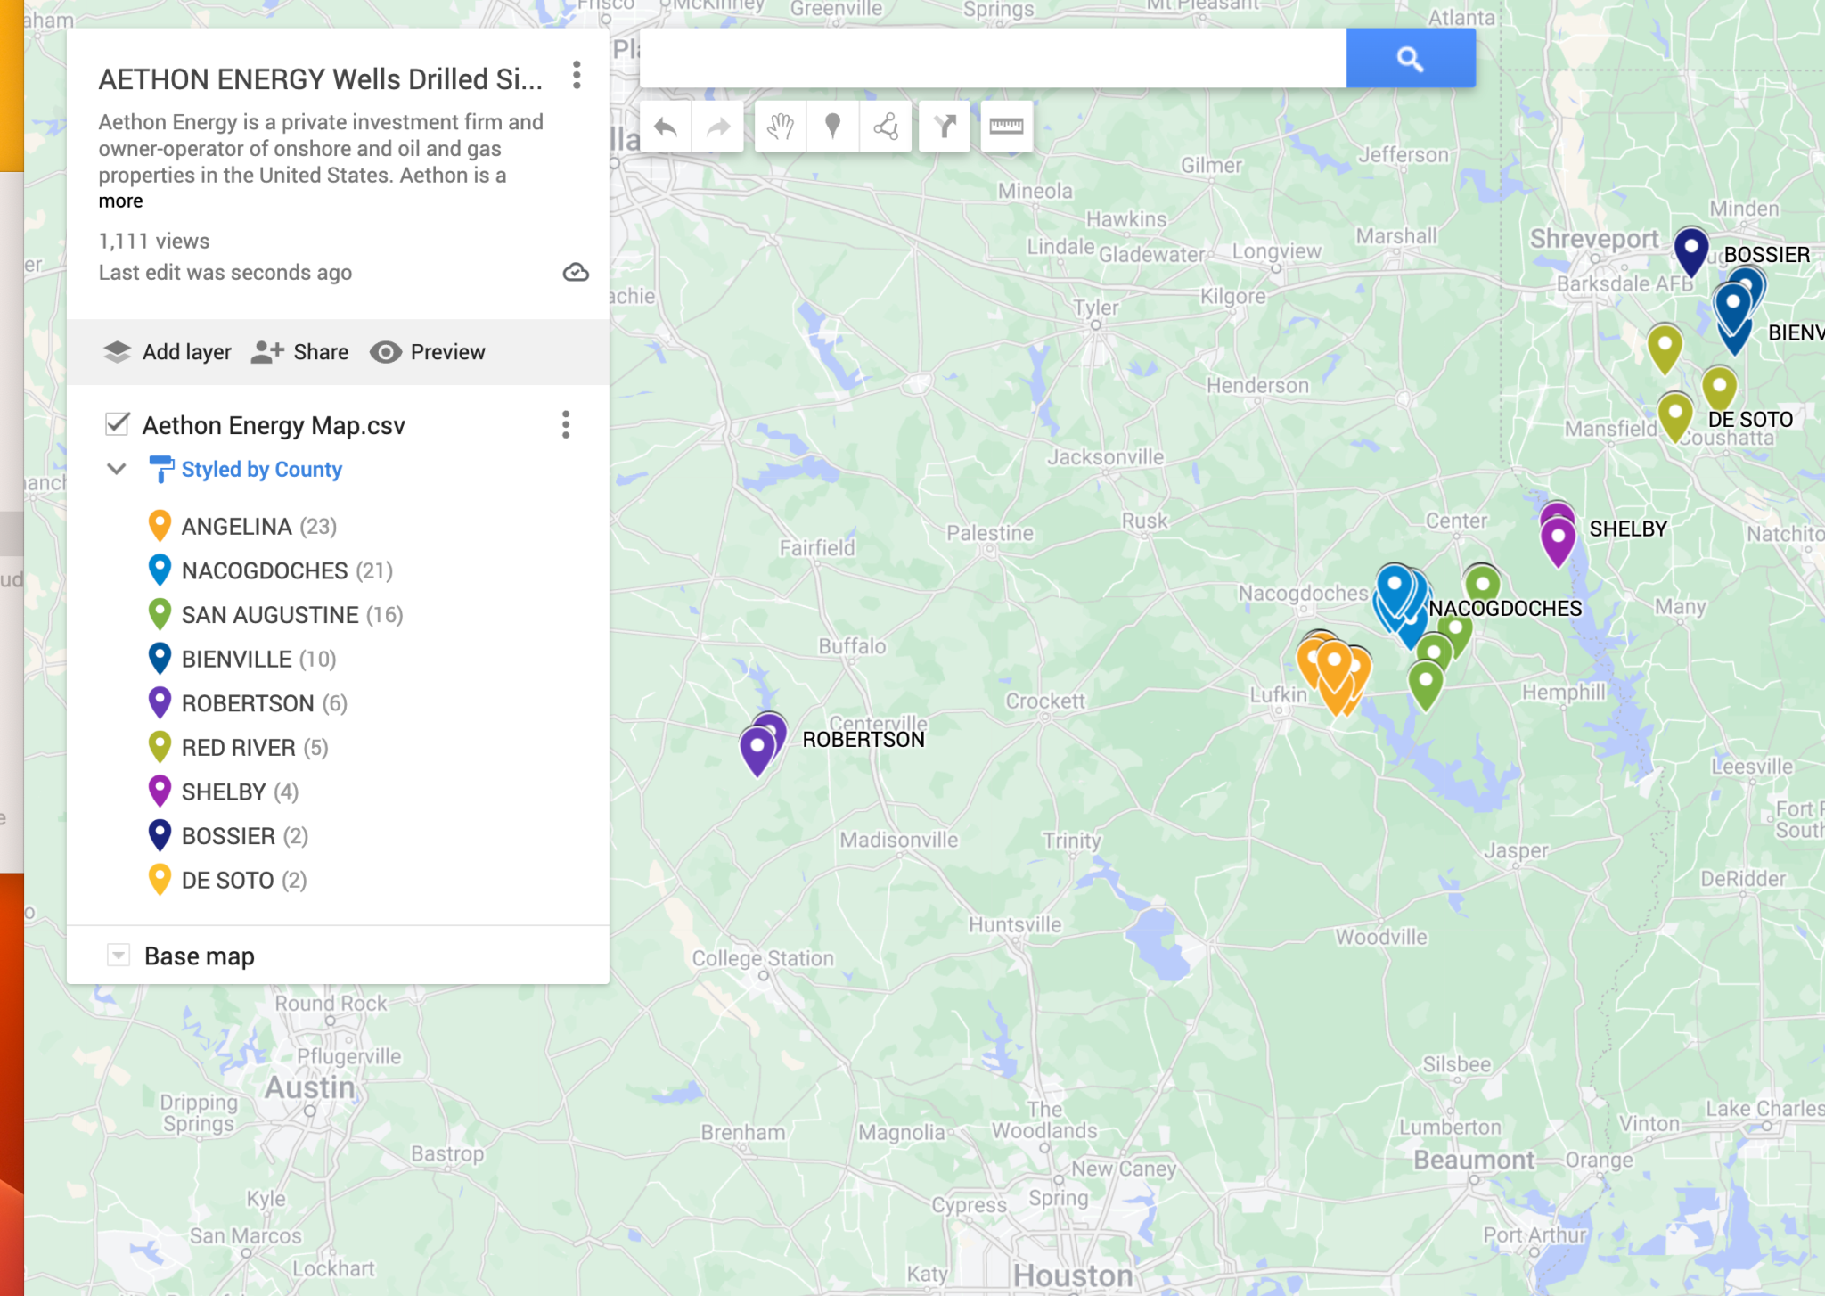This screenshot has width=1825, height=1296.
Task: Click Add layer
Action: coord(168,352)
